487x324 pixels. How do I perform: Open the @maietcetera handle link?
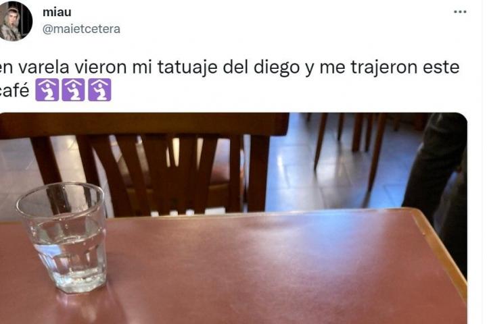[x=81, y=29]
